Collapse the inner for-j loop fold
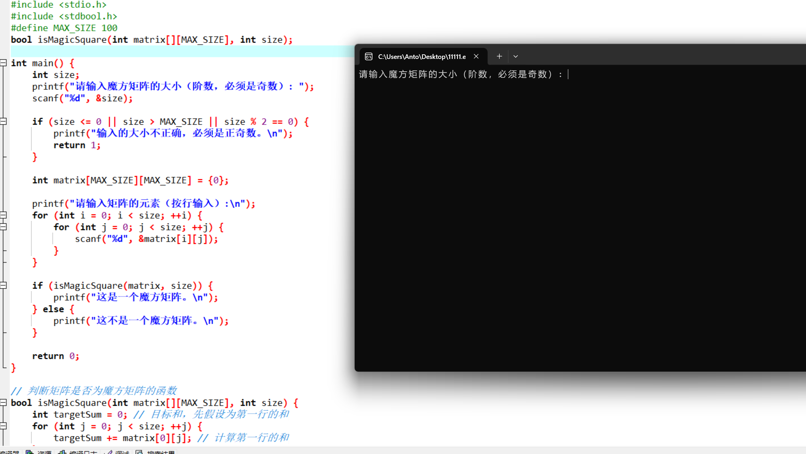Image resolution: width=806 pixels, height=454 pixels. click(x=4, y=227)
